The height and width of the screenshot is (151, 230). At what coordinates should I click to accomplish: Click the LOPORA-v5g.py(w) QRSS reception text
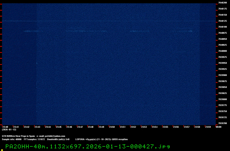click(x=101, y=139)
